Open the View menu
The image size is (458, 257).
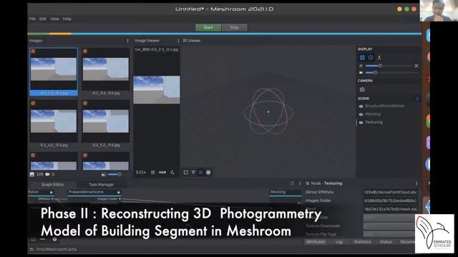(x=54, y=19)
